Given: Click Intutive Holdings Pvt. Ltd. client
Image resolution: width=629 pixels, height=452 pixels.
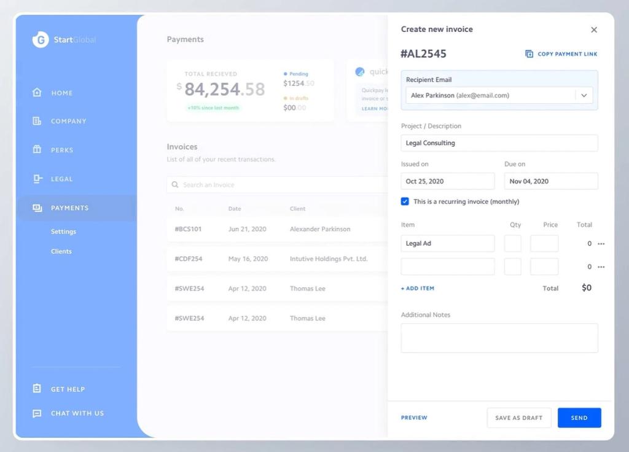Looking at the screenshot, I should [329, 259].
